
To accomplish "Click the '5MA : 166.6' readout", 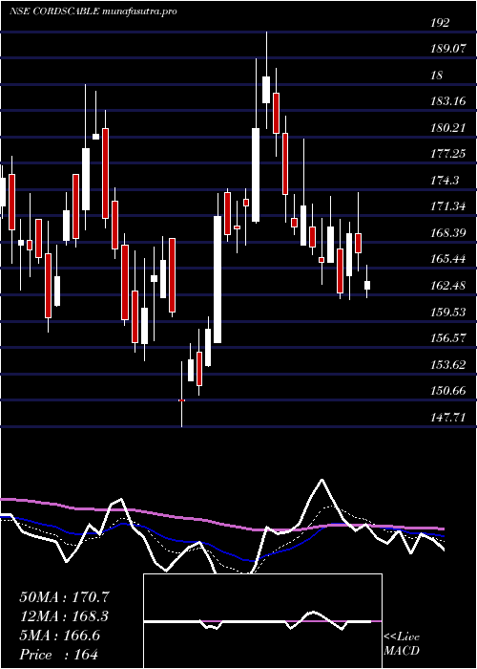I will pyautogui.click(x=59, y=636).
